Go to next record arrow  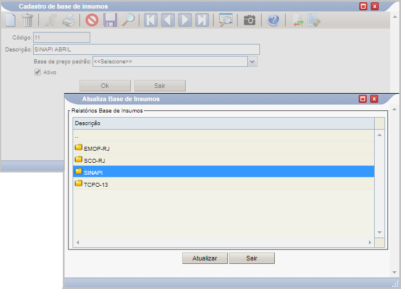185,20
